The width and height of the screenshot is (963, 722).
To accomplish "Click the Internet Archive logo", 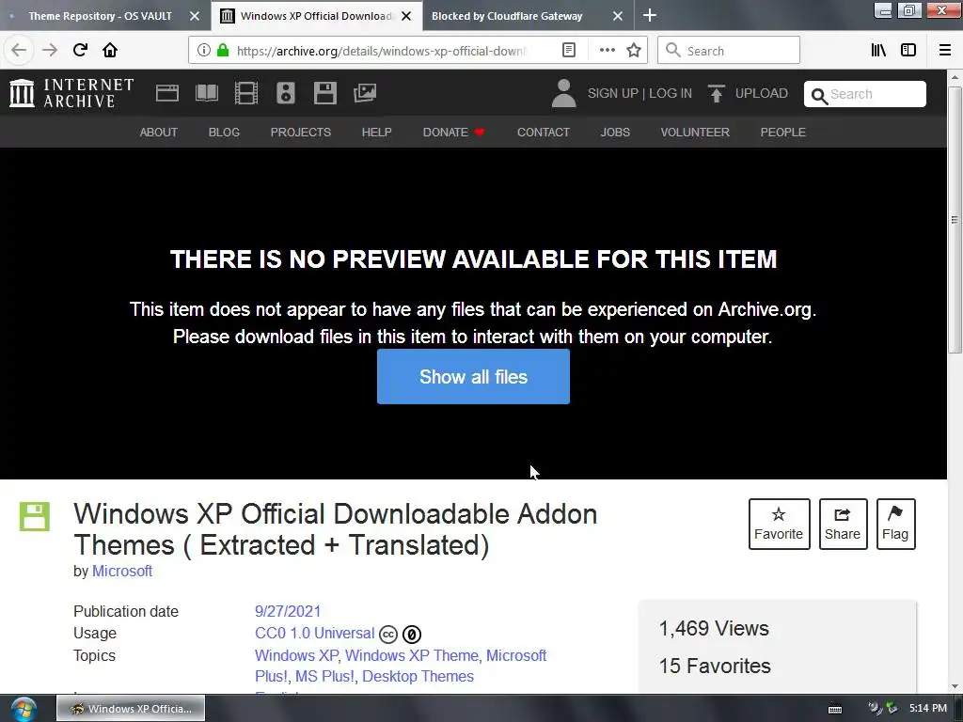I will 71,93.
